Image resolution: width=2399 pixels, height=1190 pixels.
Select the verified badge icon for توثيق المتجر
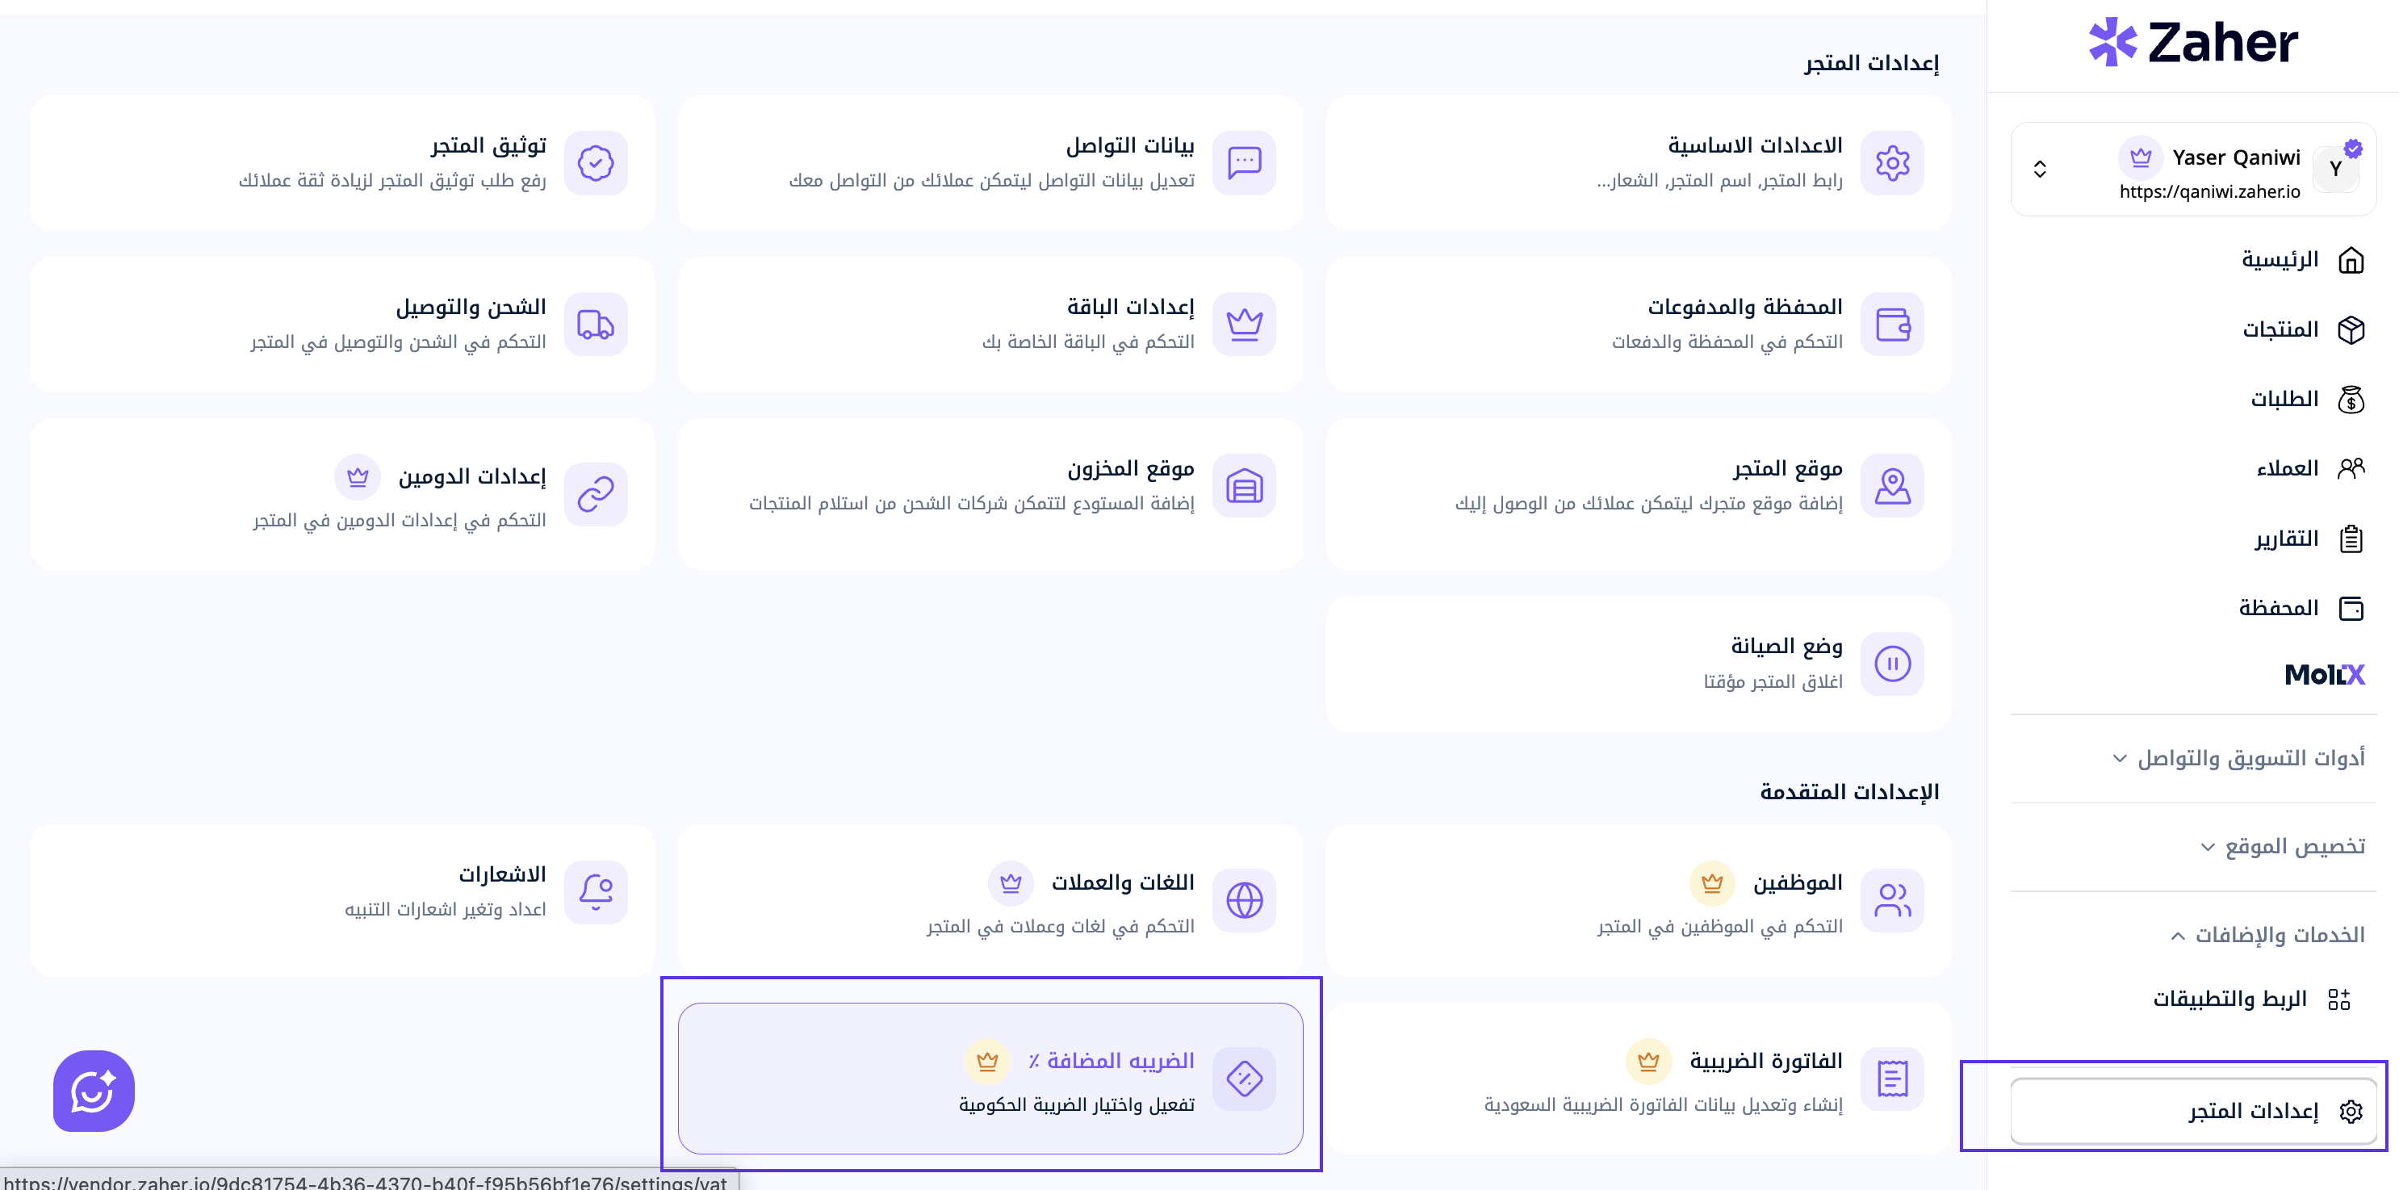point(596,163)
